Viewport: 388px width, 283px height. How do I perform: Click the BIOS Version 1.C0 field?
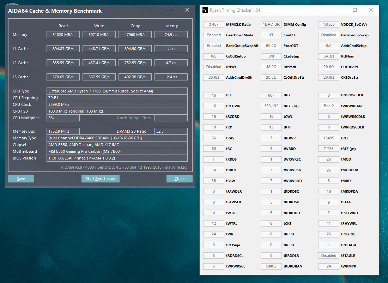(117, 158)
